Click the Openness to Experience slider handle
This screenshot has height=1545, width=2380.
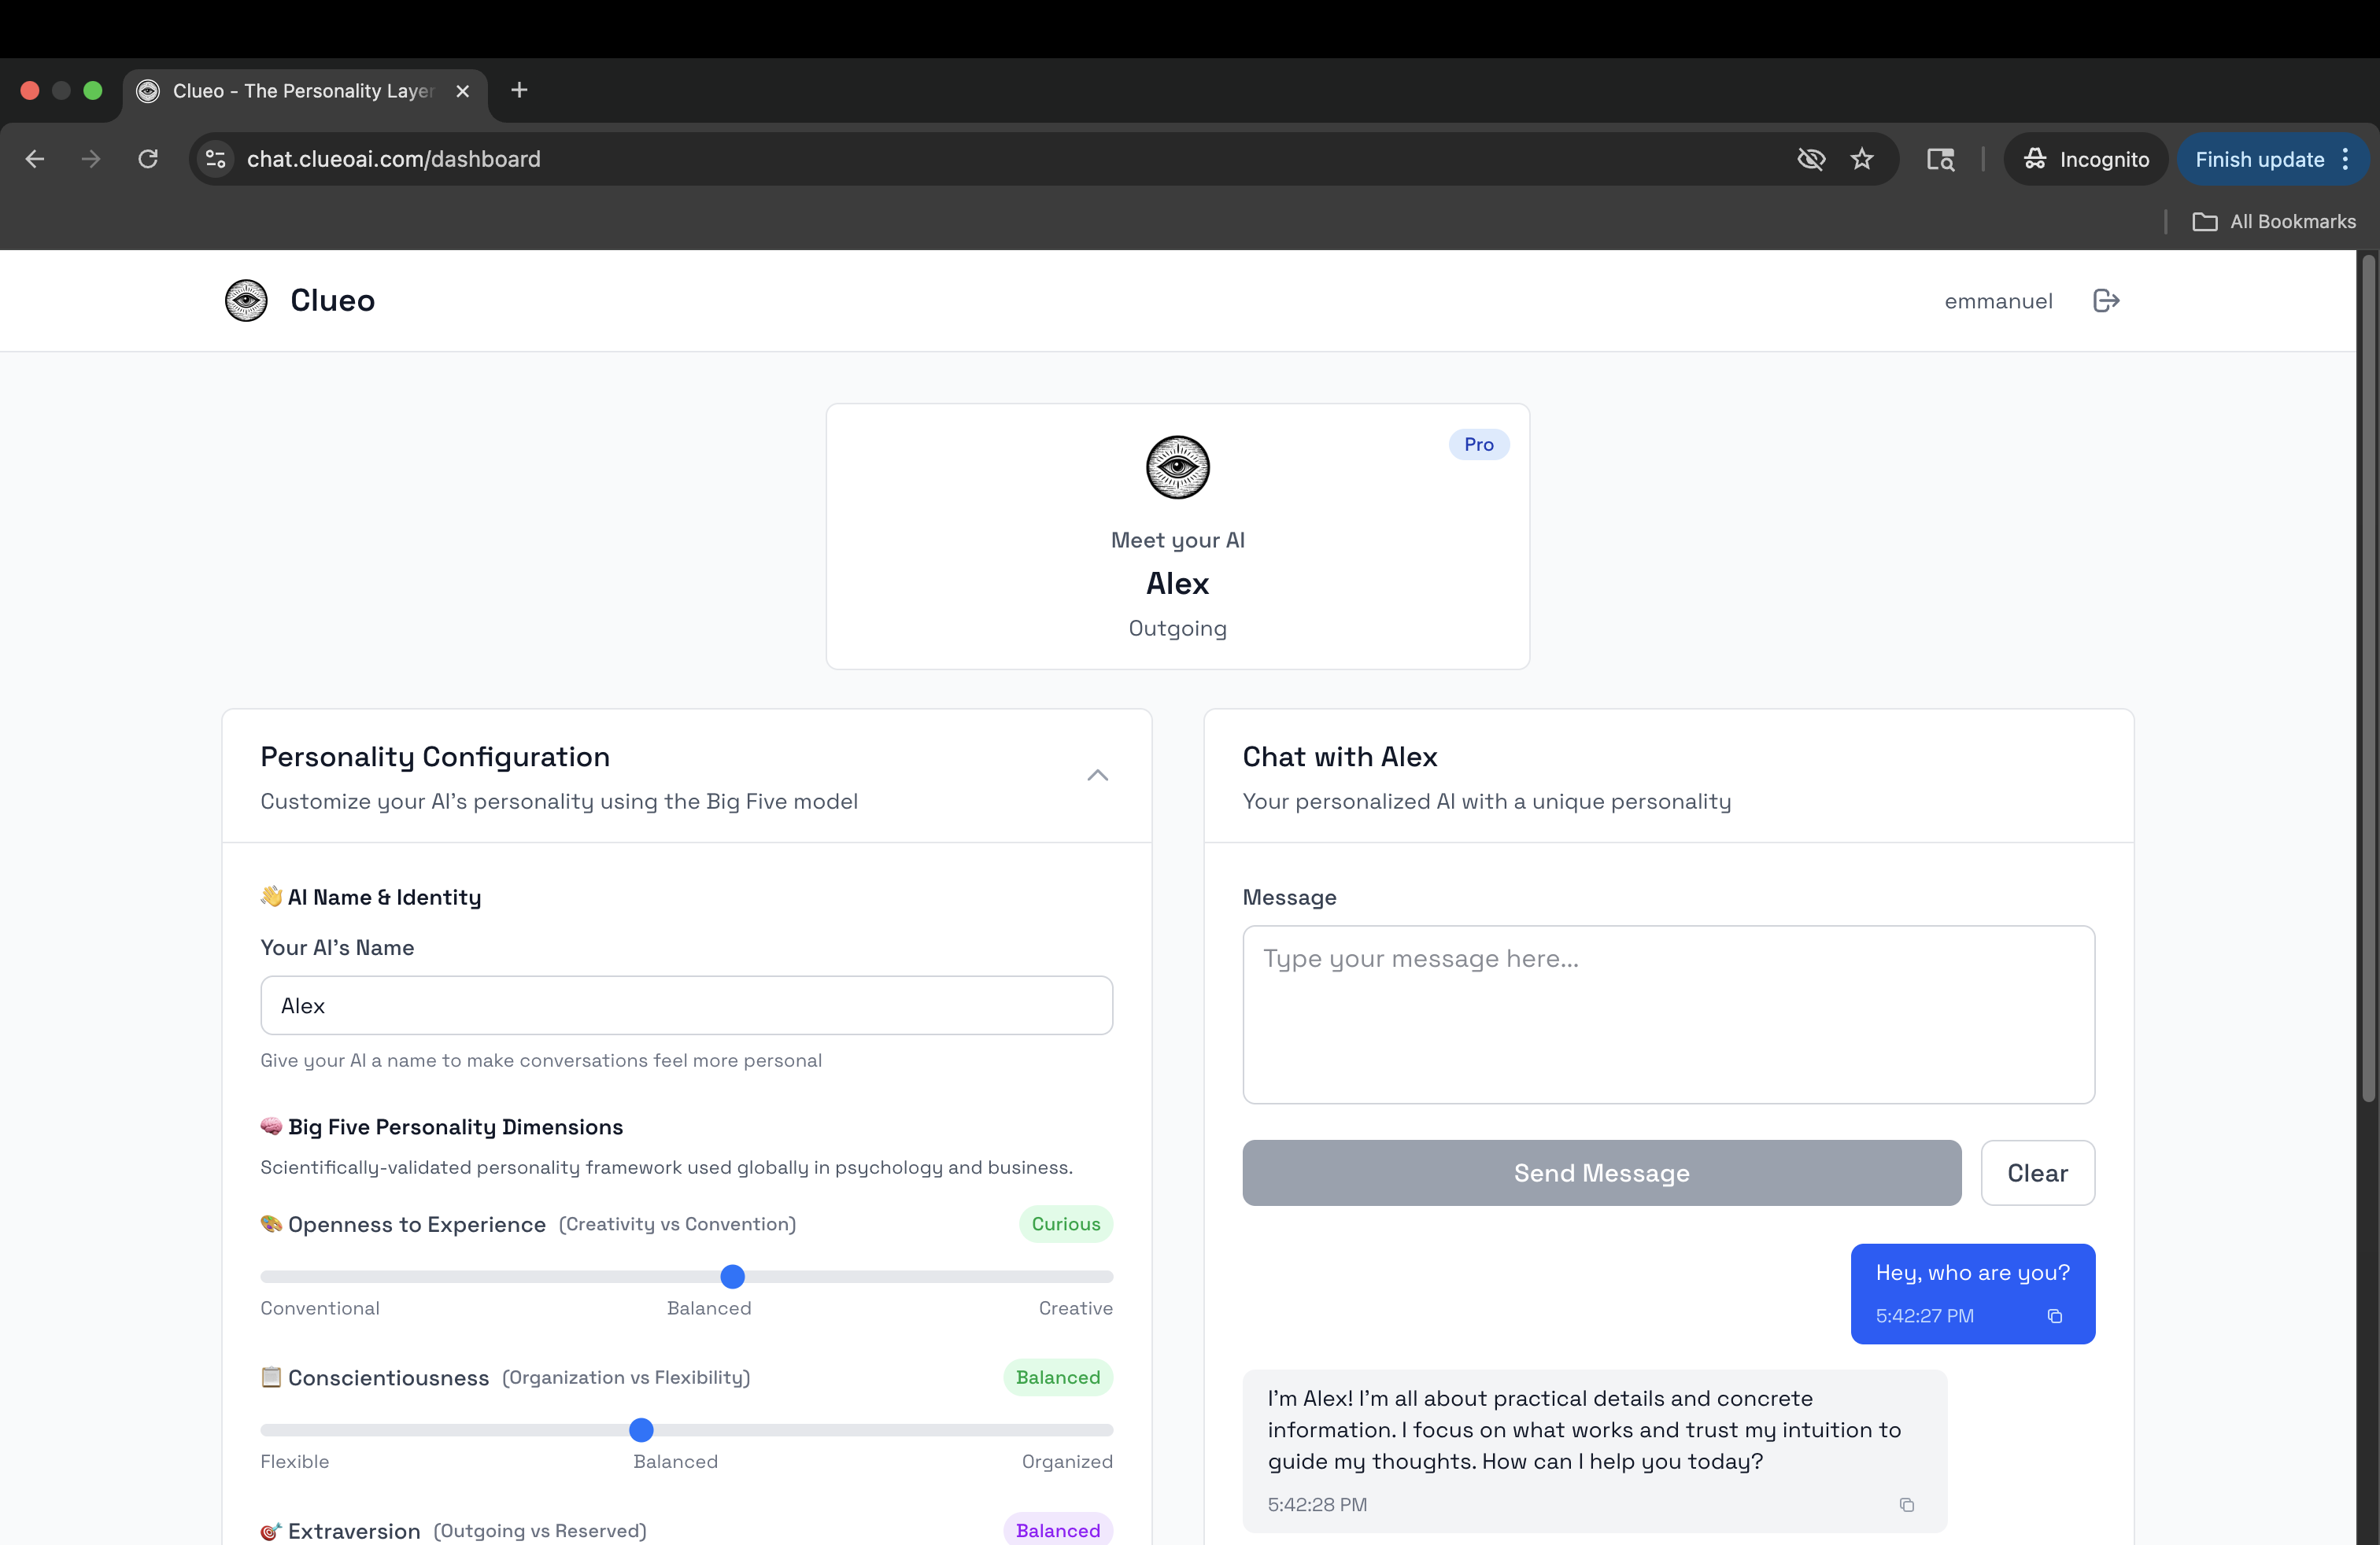(x=731, y=1276)
